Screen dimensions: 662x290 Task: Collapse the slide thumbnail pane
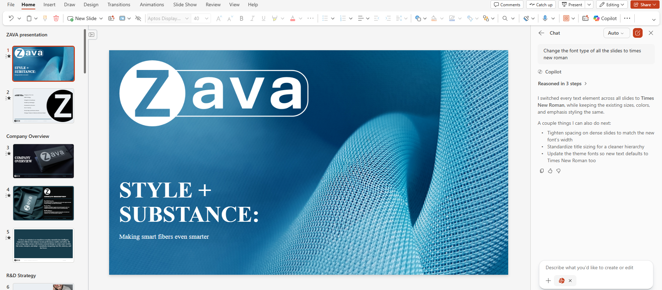pos(91,35)
